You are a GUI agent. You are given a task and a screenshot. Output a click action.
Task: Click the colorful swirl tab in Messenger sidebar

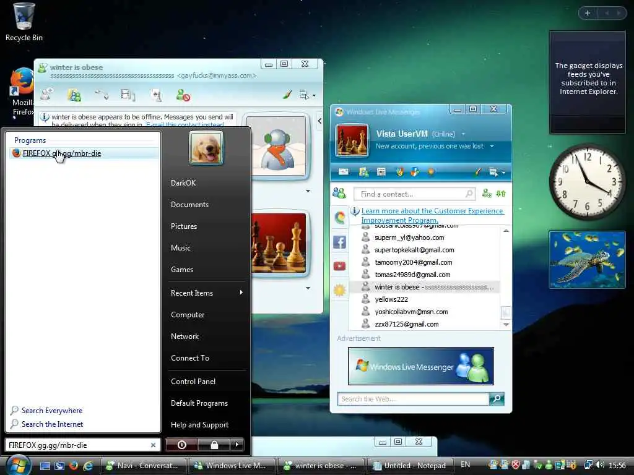(340, 218)
